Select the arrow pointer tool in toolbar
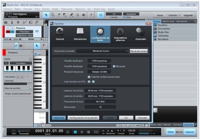This screenshot has height=140, width=200. pos(46,15)
